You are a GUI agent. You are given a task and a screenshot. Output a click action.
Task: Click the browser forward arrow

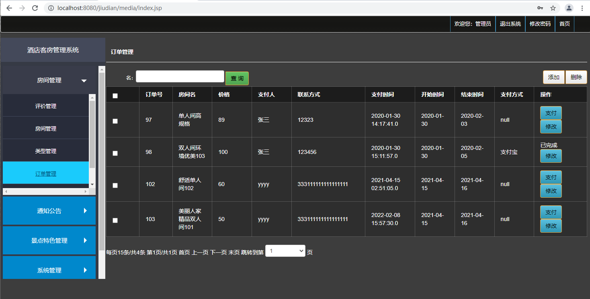click(22, 8)
